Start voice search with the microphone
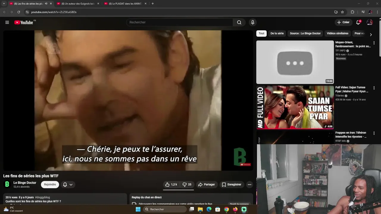 point(253,22)
